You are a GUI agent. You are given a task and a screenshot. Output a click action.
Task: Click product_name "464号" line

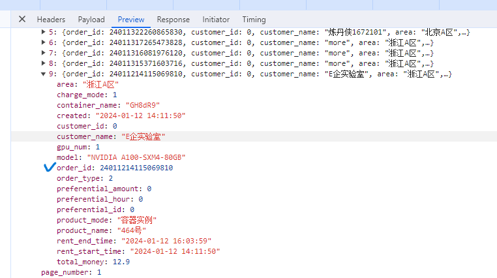tap(102, 230)
